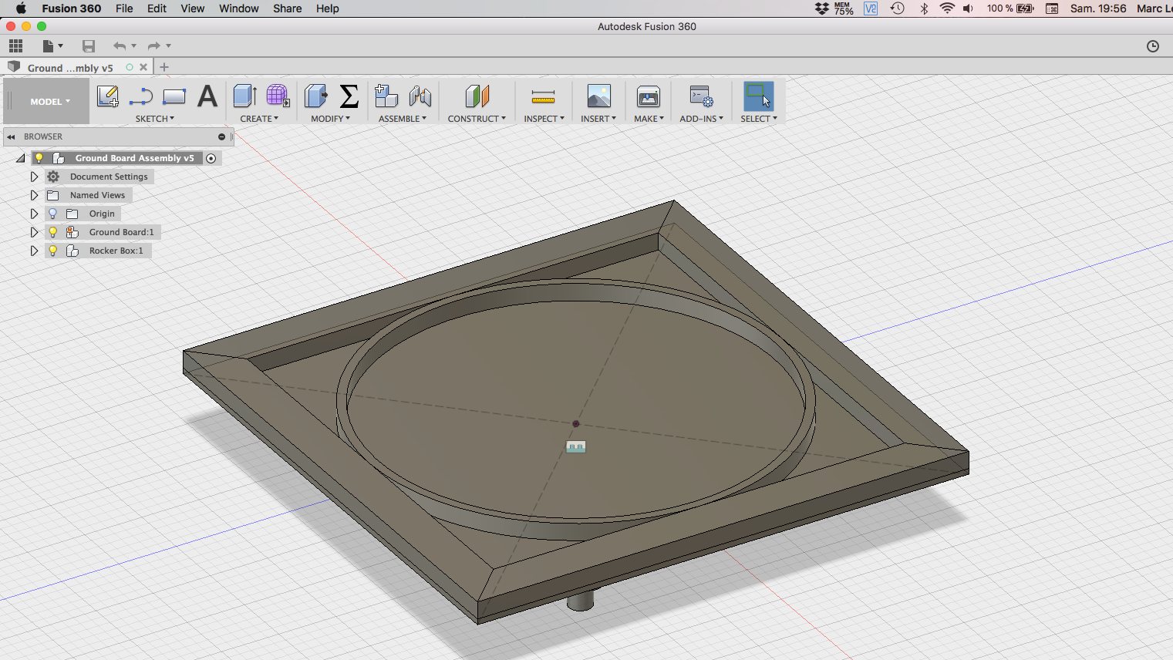Toggle visibility bulb of Origin folder
Viewport: 1173px width, 660px height.
pos(52,214)
